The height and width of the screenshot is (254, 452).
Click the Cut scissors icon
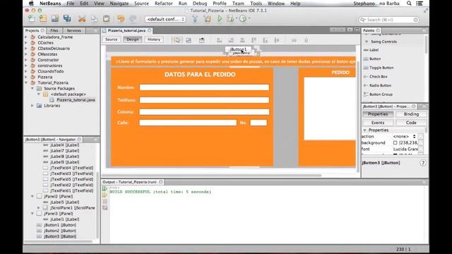[x=82, y=19]
